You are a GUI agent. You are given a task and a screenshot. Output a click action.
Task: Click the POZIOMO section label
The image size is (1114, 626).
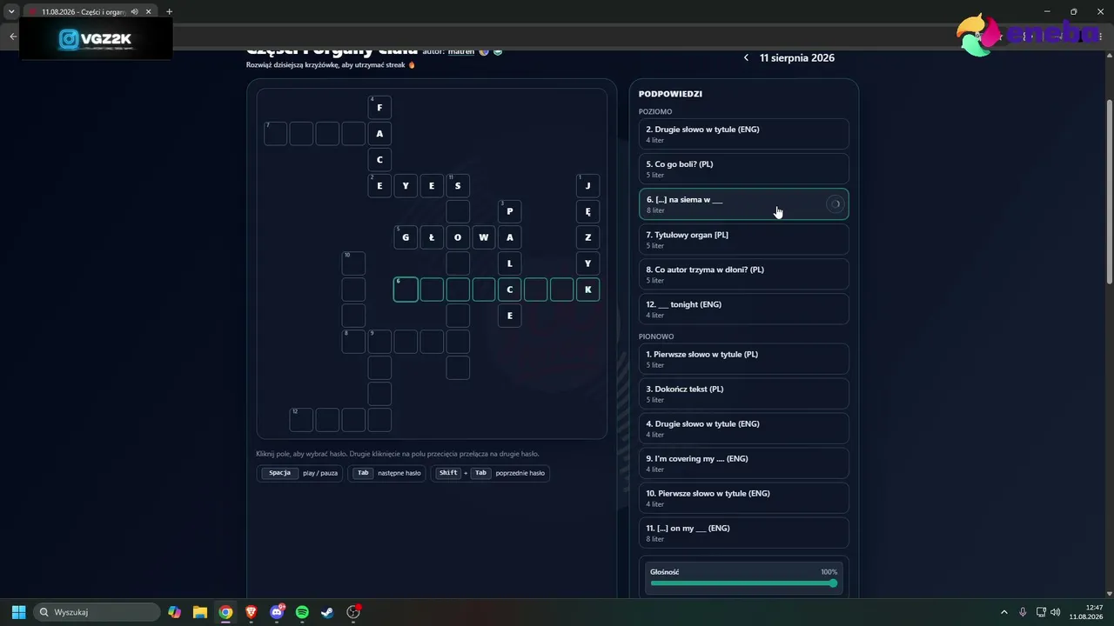pos(655,111)
